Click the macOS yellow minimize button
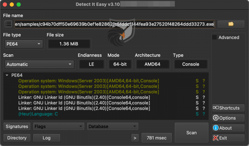Viewport: 249px width, 146px height. 12,4
